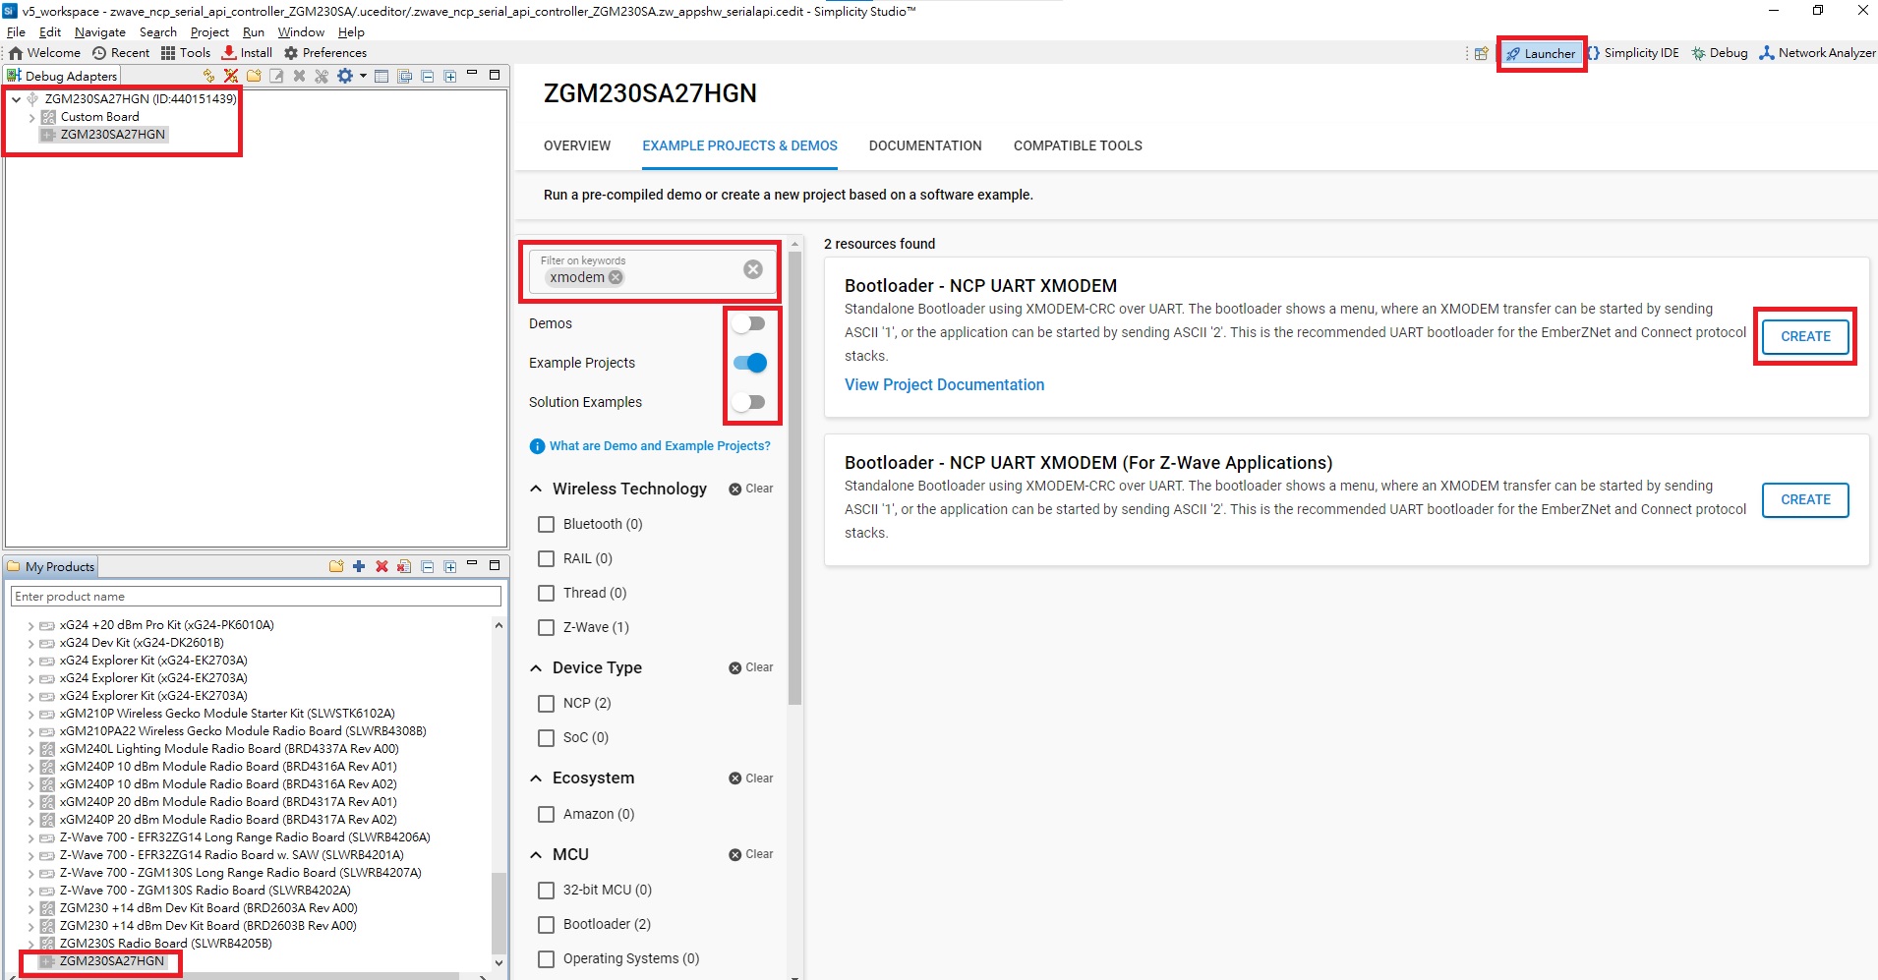Collapse all in Debug Adapters panel
This screenshot has width=1878, height=980.
click(427, 76)
